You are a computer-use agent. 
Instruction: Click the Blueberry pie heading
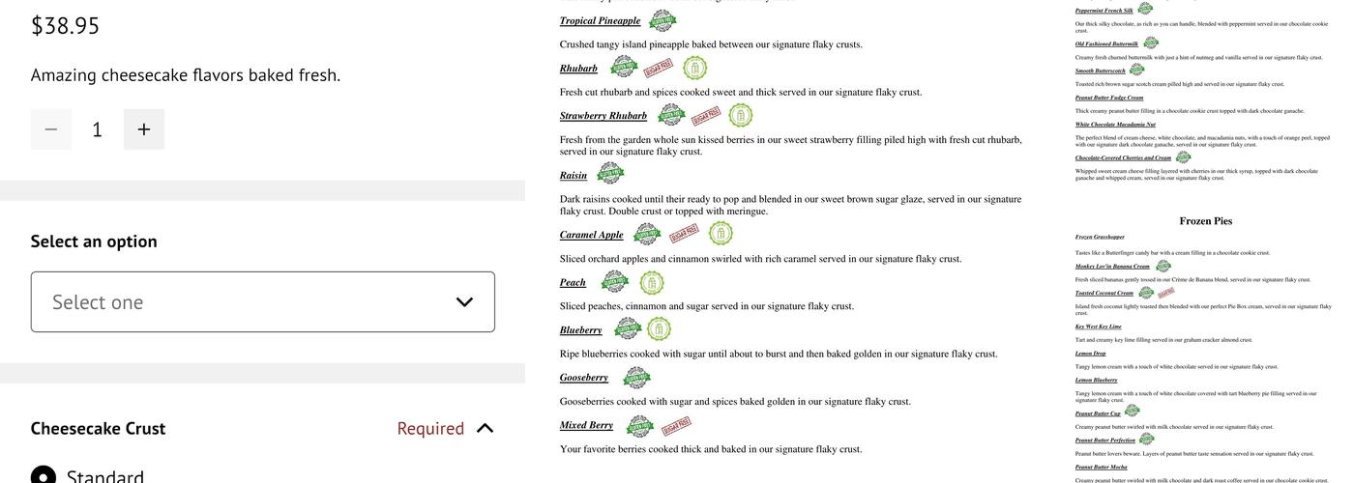(581, 330)
